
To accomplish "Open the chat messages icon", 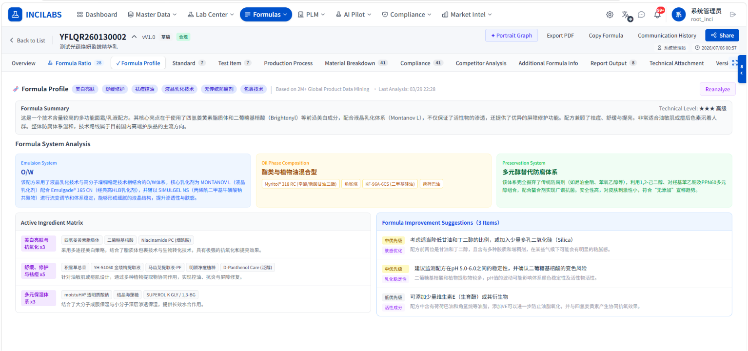I will pos(641,15).
